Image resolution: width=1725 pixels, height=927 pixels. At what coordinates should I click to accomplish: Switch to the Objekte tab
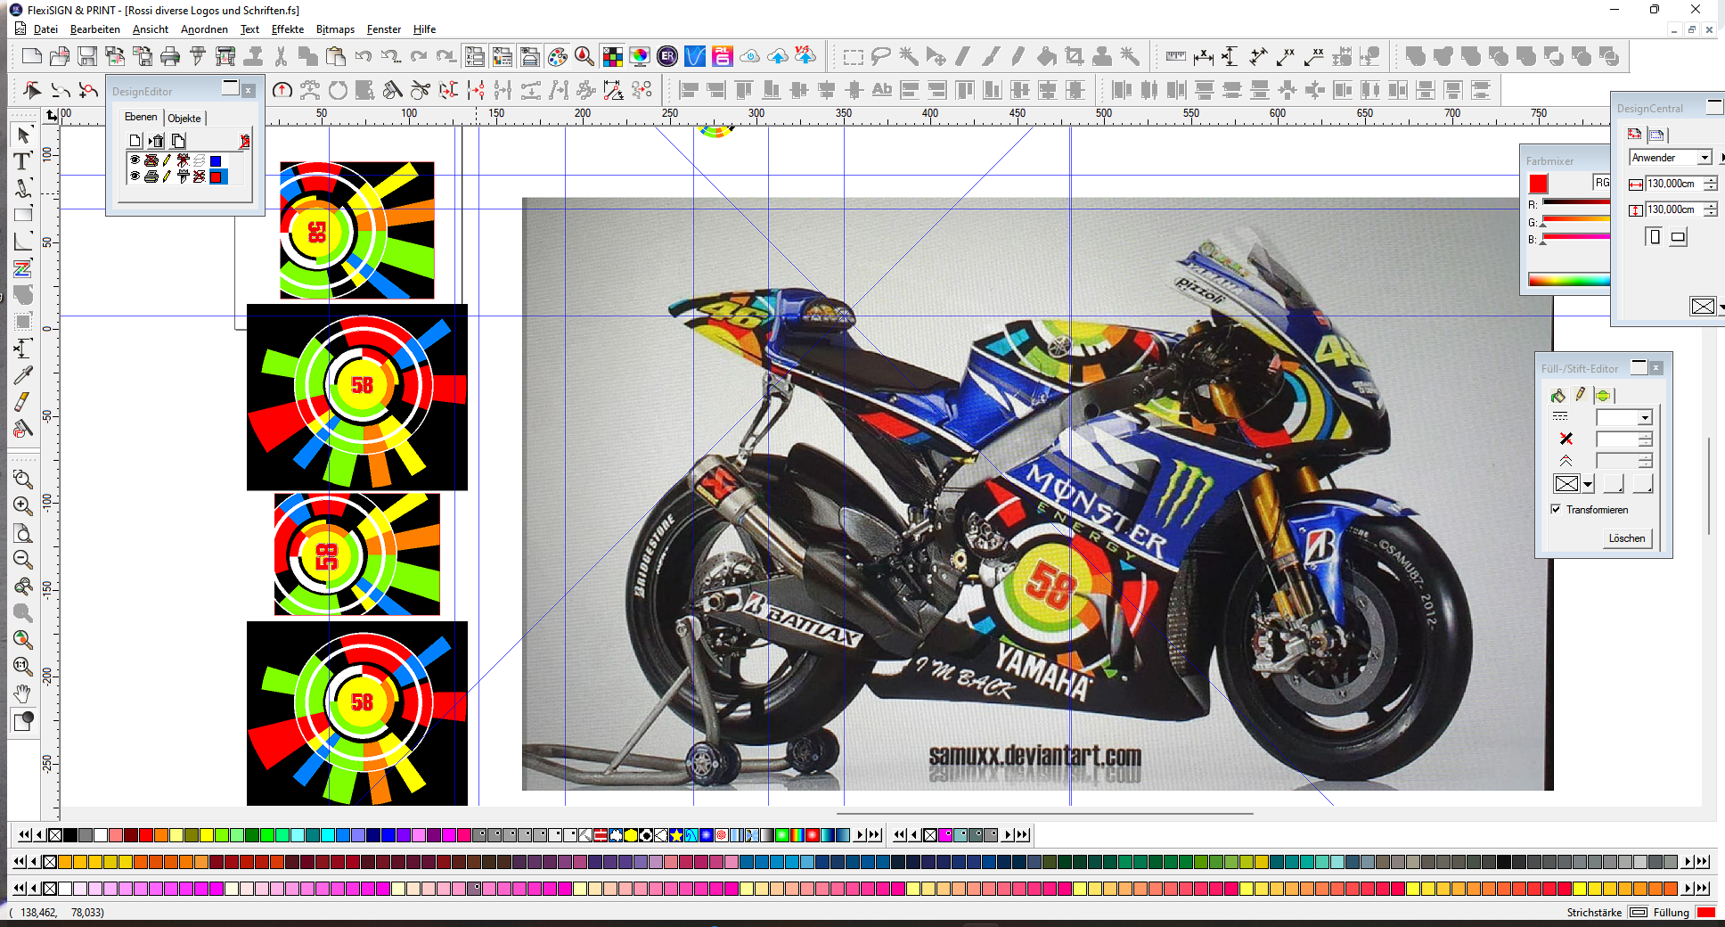pos(184,119)
